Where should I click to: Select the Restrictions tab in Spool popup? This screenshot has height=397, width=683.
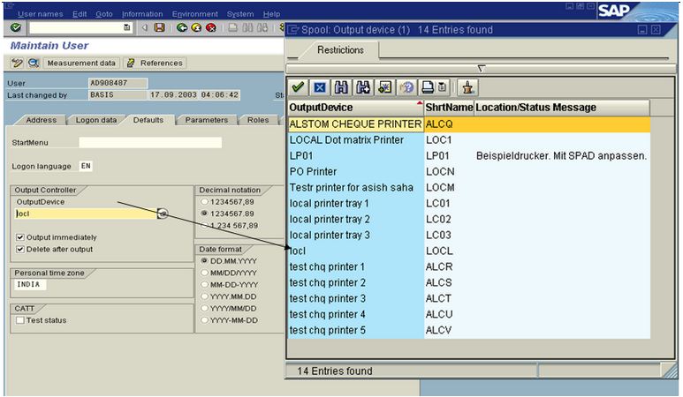tap(340, 50)
